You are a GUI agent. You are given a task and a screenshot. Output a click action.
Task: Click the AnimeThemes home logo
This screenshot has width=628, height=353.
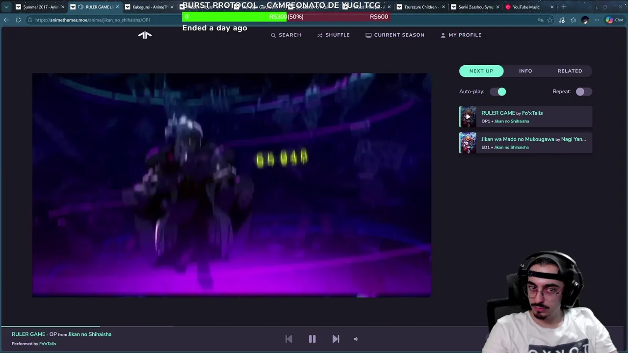[145, 35]
